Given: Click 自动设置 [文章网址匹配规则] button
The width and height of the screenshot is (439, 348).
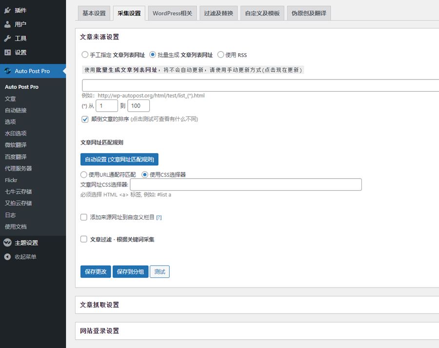Looking at the screenshot, I should (x=119, y=160).
